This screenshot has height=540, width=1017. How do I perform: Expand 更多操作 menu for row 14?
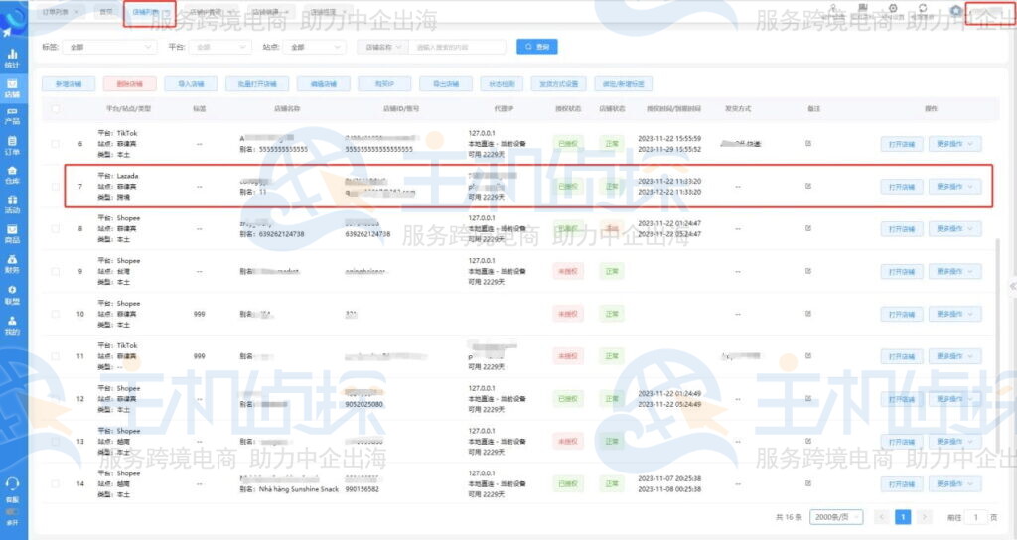[954, 484]
